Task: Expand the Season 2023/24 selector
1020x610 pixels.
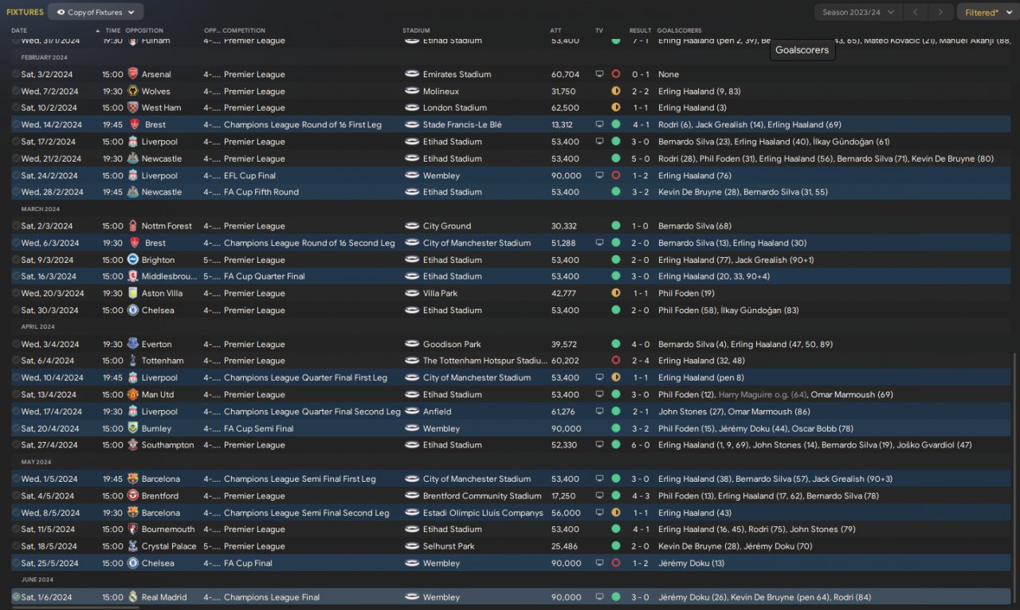Action: click(858, 12)
